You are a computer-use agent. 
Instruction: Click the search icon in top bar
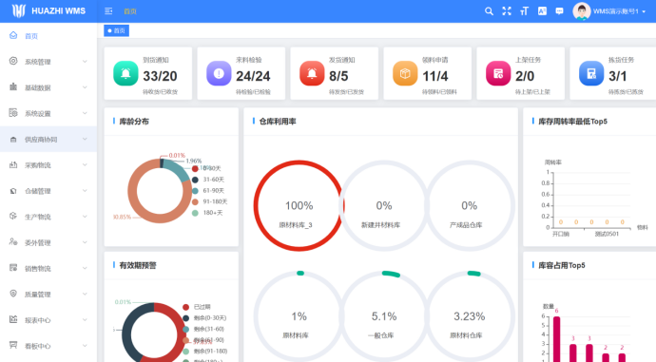pyautogui.click(x=489, y=11)
